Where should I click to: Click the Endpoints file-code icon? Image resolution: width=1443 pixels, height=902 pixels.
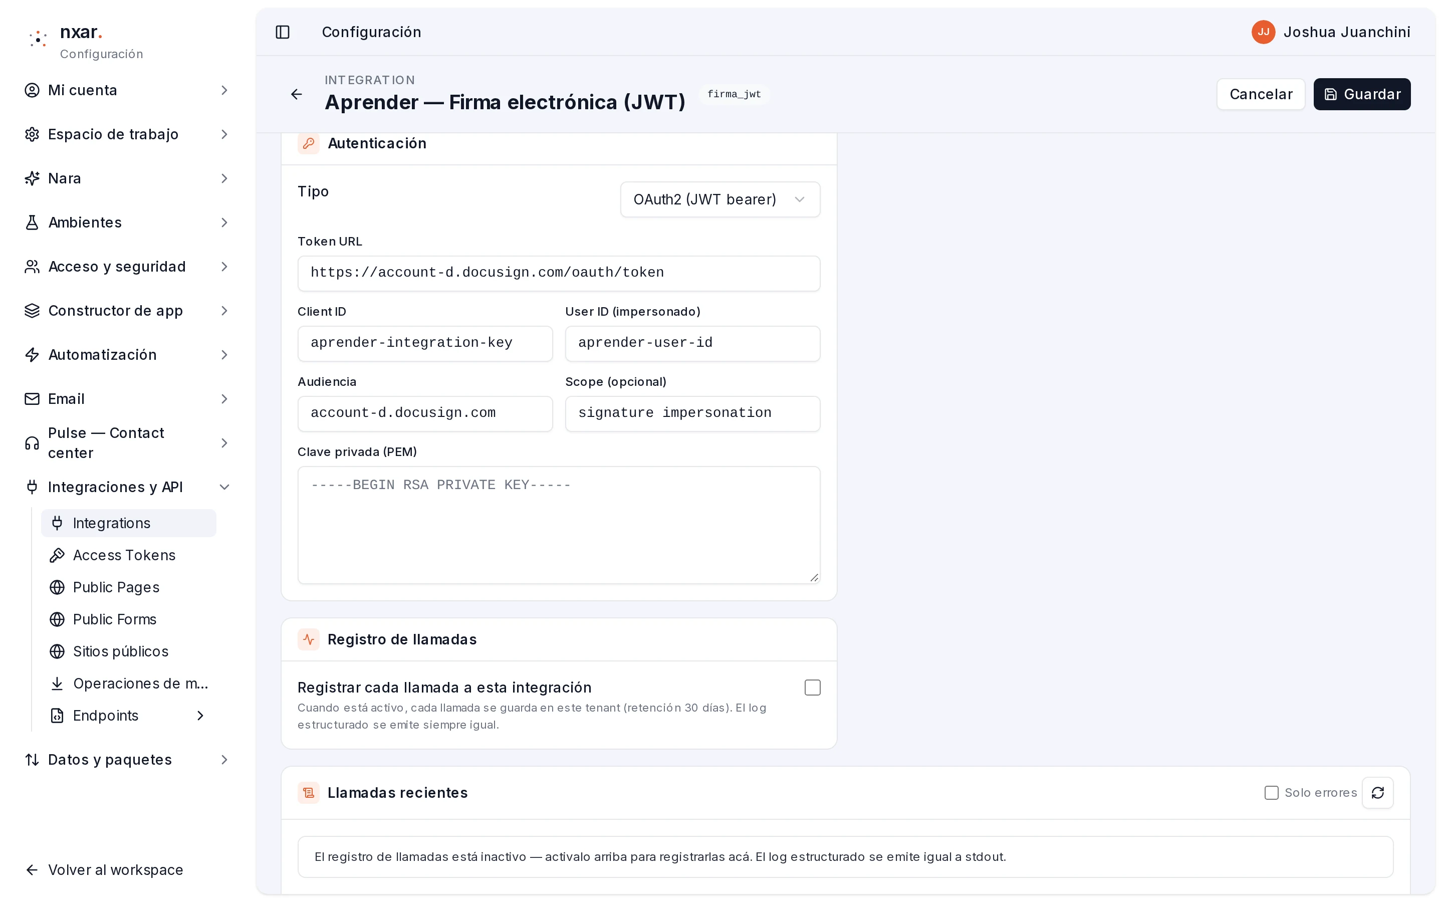tap(57, 716)
